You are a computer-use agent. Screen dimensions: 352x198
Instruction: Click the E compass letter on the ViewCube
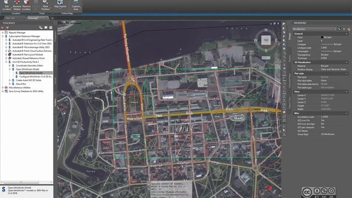pos(276,40)
